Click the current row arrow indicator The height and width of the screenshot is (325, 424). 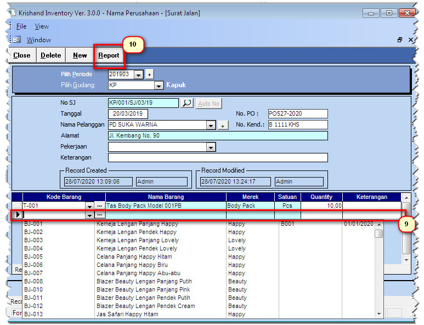[18, 215]
